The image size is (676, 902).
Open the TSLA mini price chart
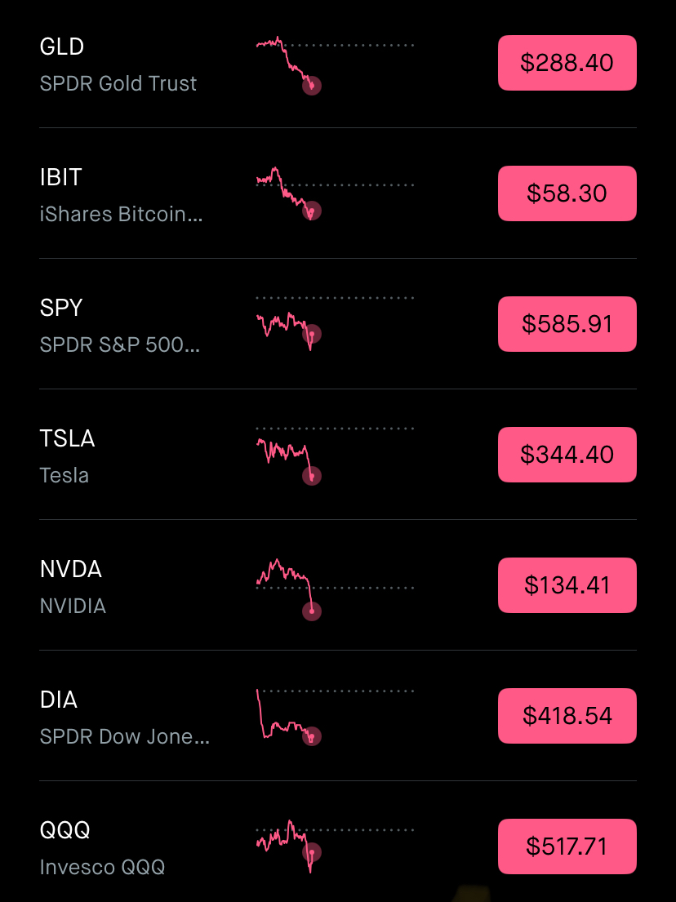335,455
